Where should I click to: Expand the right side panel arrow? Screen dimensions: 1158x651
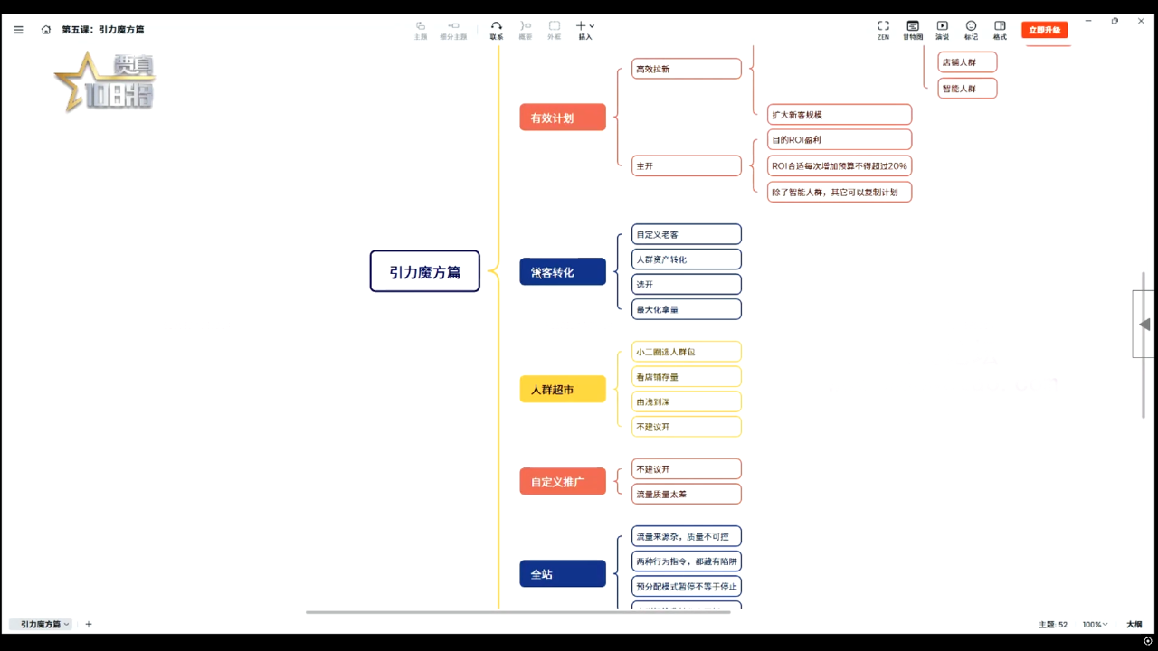(x=1144, y=325)
